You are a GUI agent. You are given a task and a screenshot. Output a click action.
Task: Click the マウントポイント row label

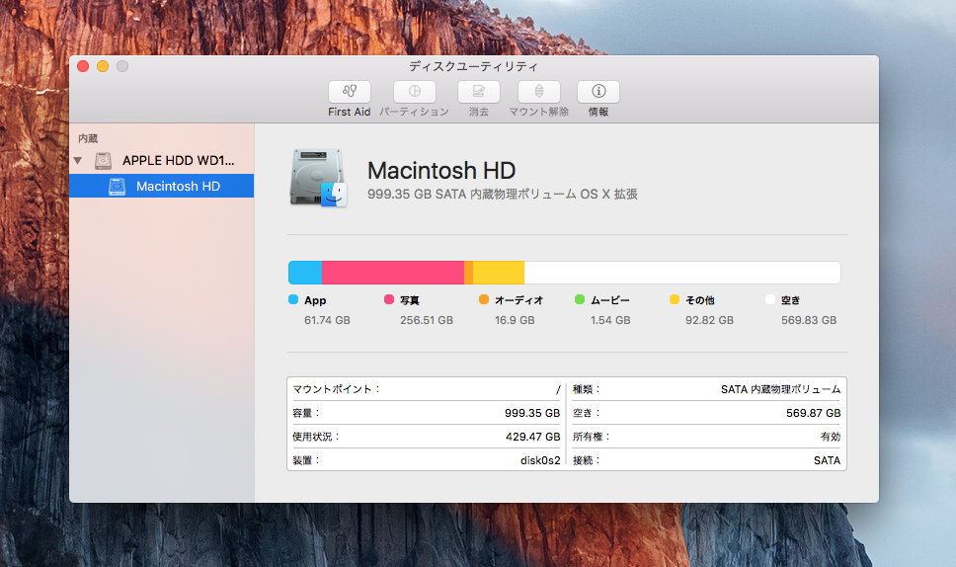336,389
